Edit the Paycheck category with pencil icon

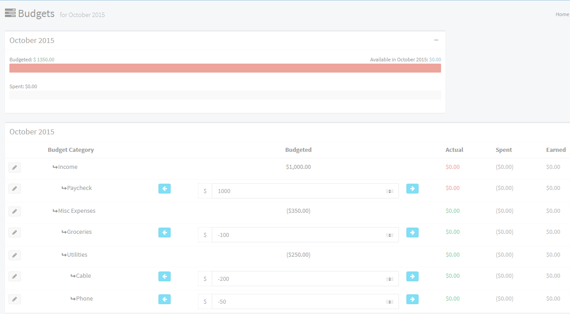(14, 189)
